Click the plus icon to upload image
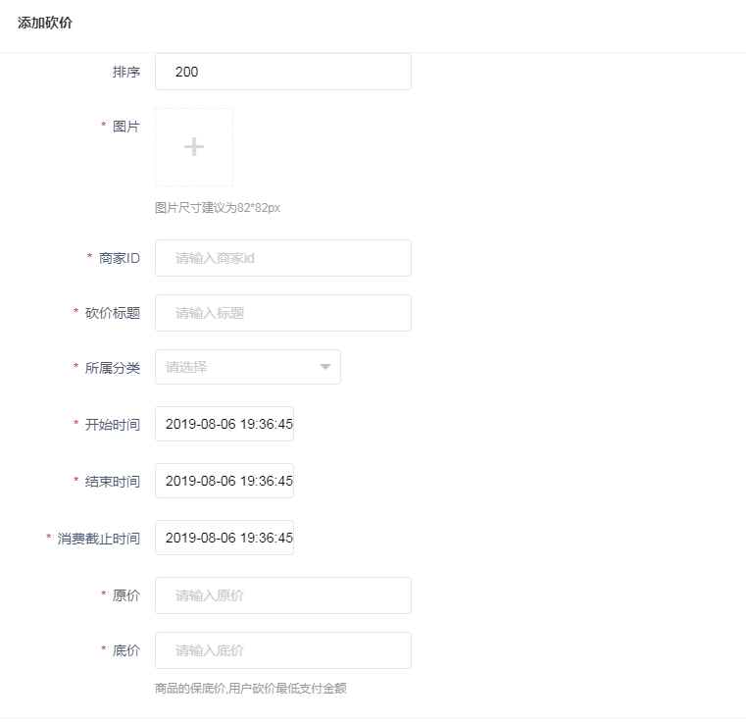The width and height of the screenshot is (746, 723). 194,147
